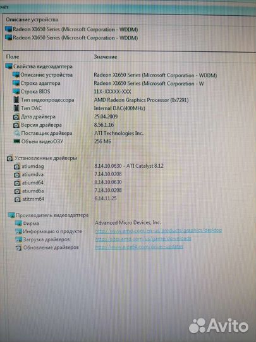The height and width of the screenshot is (342, 256).
Task: Click the driver icon beside atiumdag
Action: click(x=17, y=167)
